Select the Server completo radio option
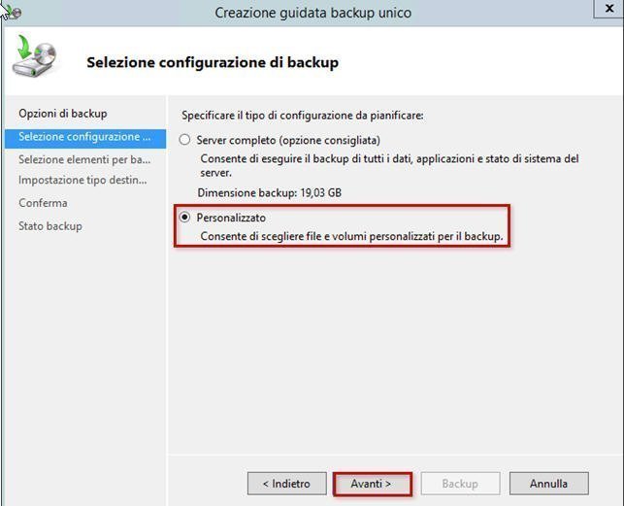 point(185,140)
